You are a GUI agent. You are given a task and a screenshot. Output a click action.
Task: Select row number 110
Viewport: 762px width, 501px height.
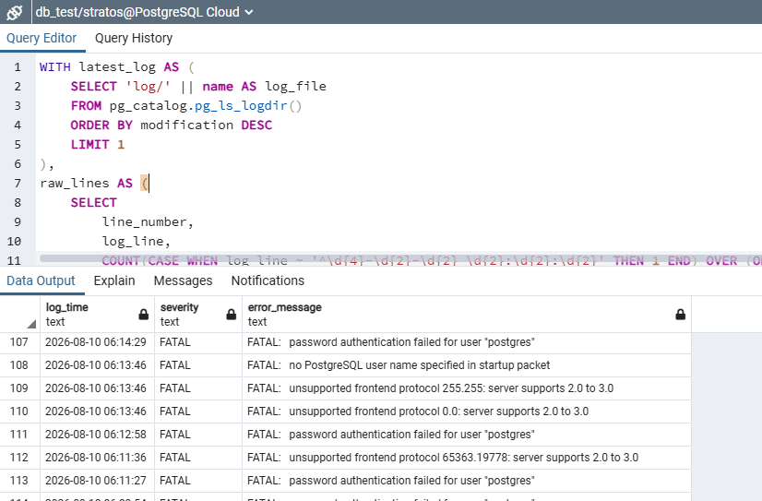pyautogui.click(x=19, y=412)
